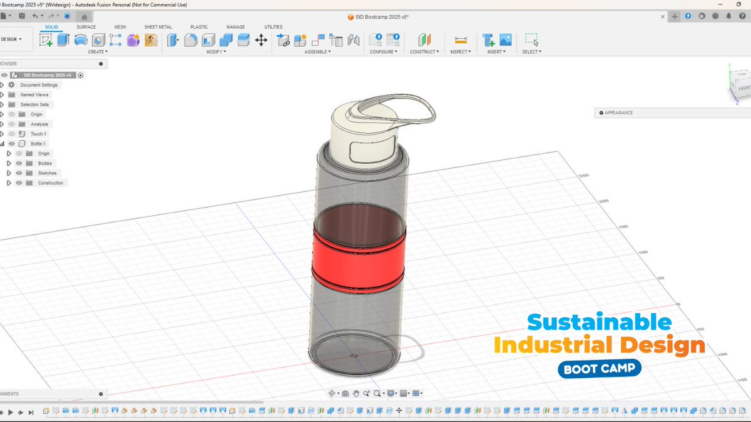Select the Revolve tool in the Create section
Screen dimensions: 751x422
(80, 39)
